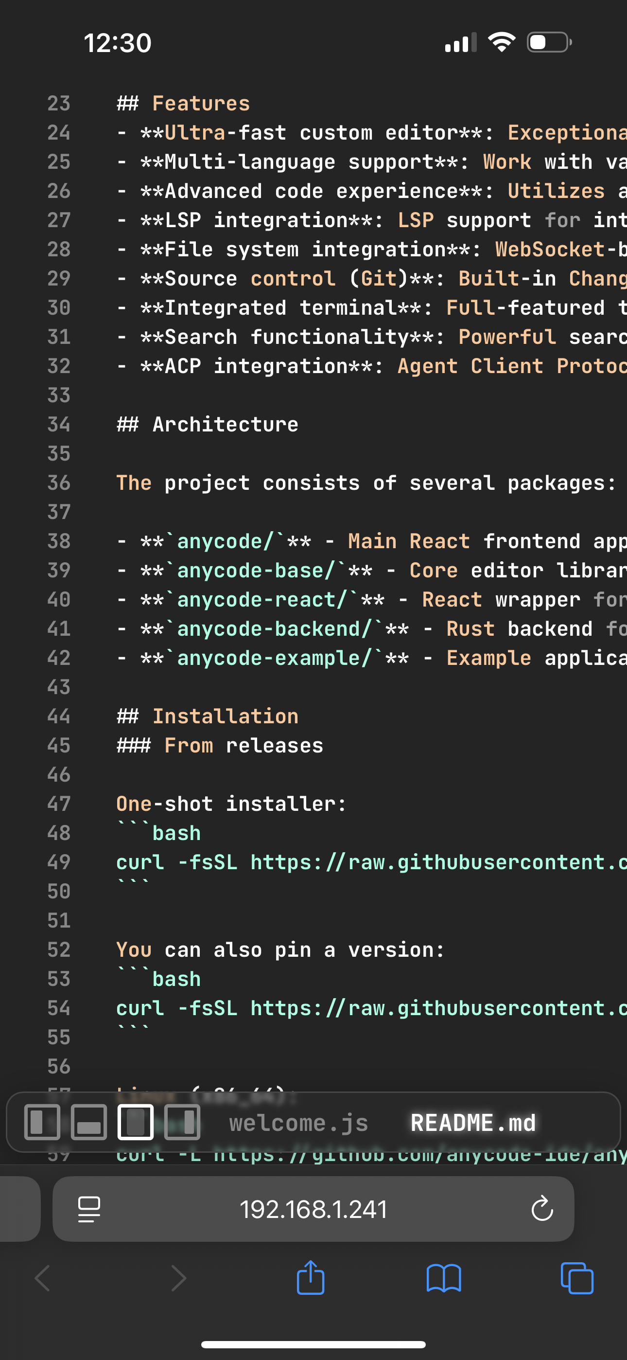The image size is (627, 1360).
Task: Click the curl command on line 49
Action: click(x=371, y=862)
